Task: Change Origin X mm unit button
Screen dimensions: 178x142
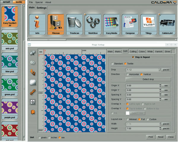Action: coord(166,86)
